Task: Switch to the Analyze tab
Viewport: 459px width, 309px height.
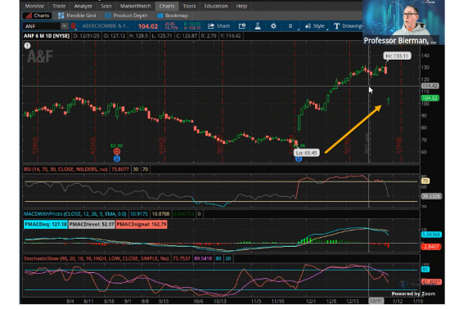Action: click(x=83, y=7)
